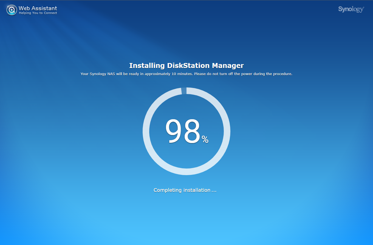
Task: Click the 98% progress value
Action: [x=187, y=132]
